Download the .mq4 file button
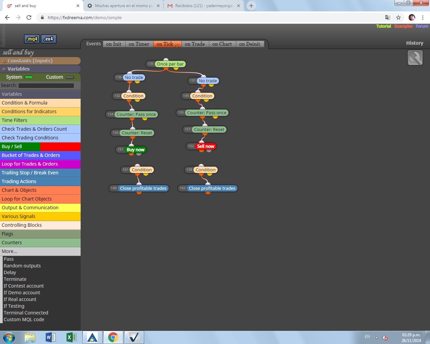The height and width of the screenshot is (344, 430). 32,39
